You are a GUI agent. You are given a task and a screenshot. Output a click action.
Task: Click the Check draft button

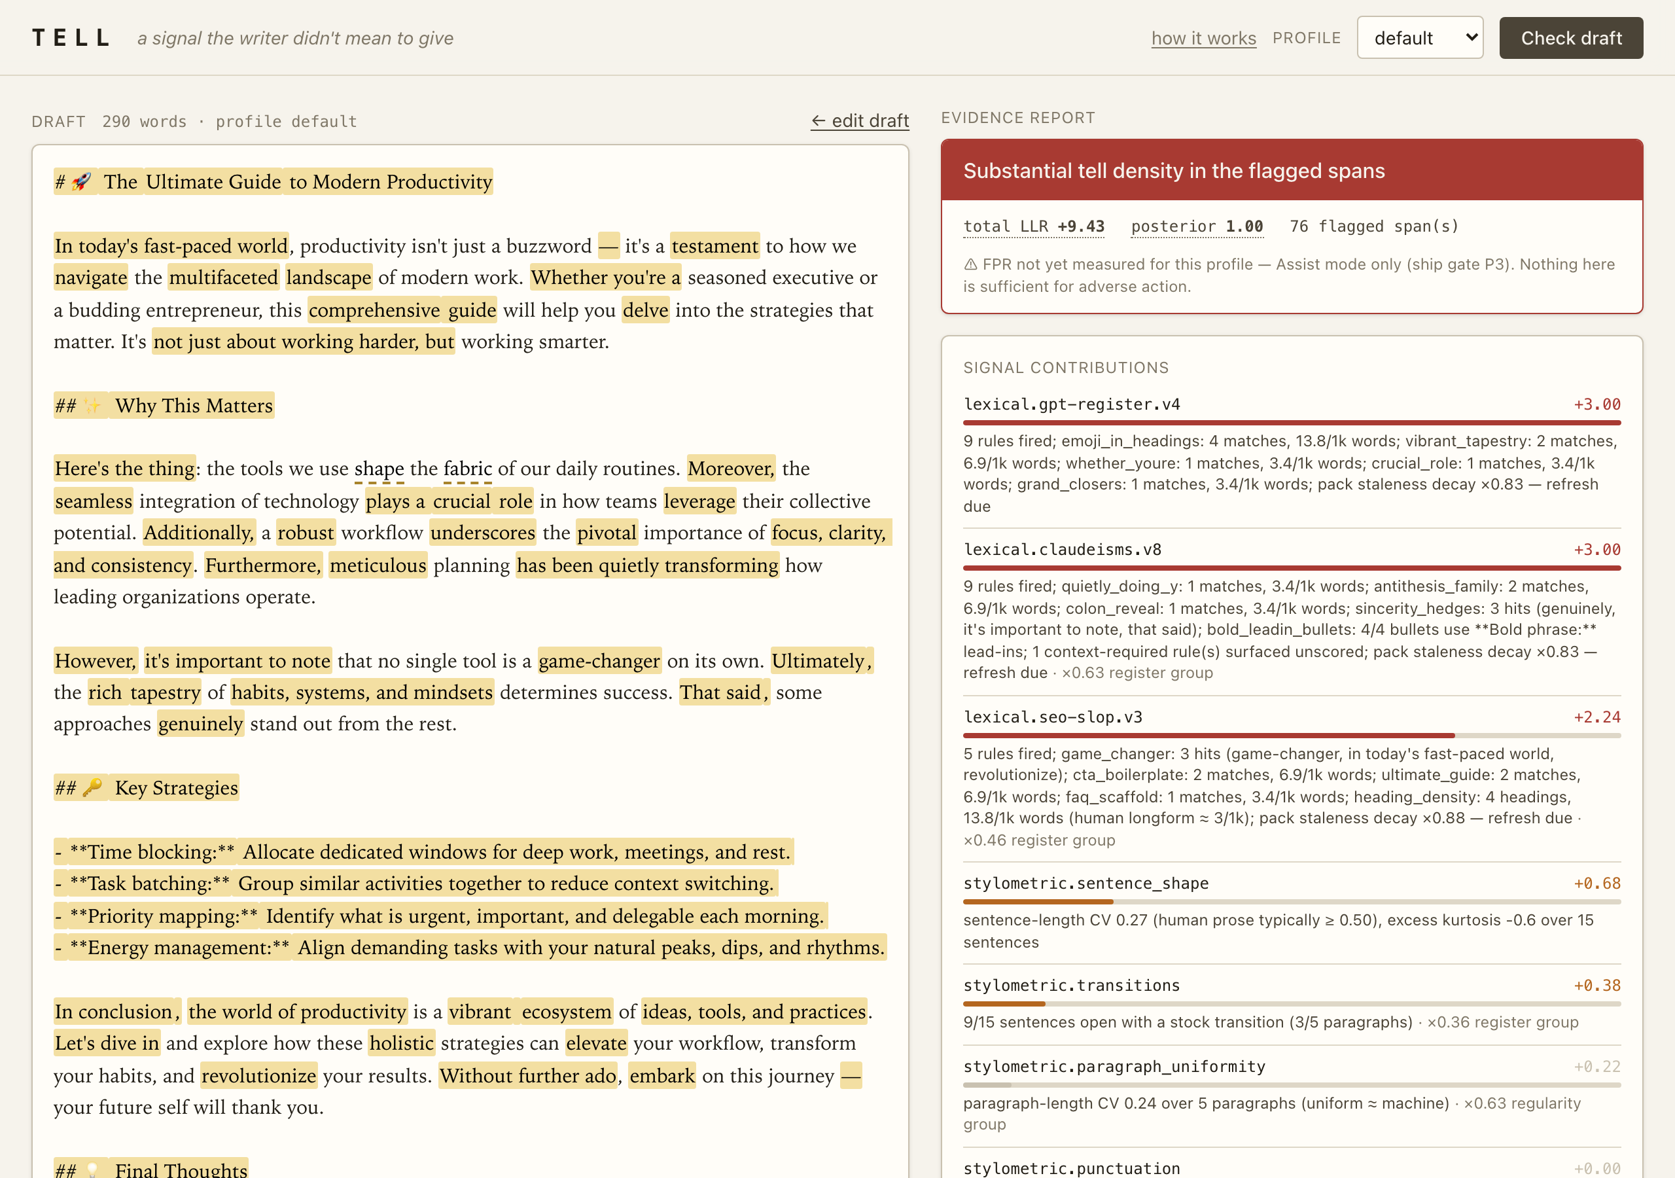pyautogui.click(x=1571, y=38)
